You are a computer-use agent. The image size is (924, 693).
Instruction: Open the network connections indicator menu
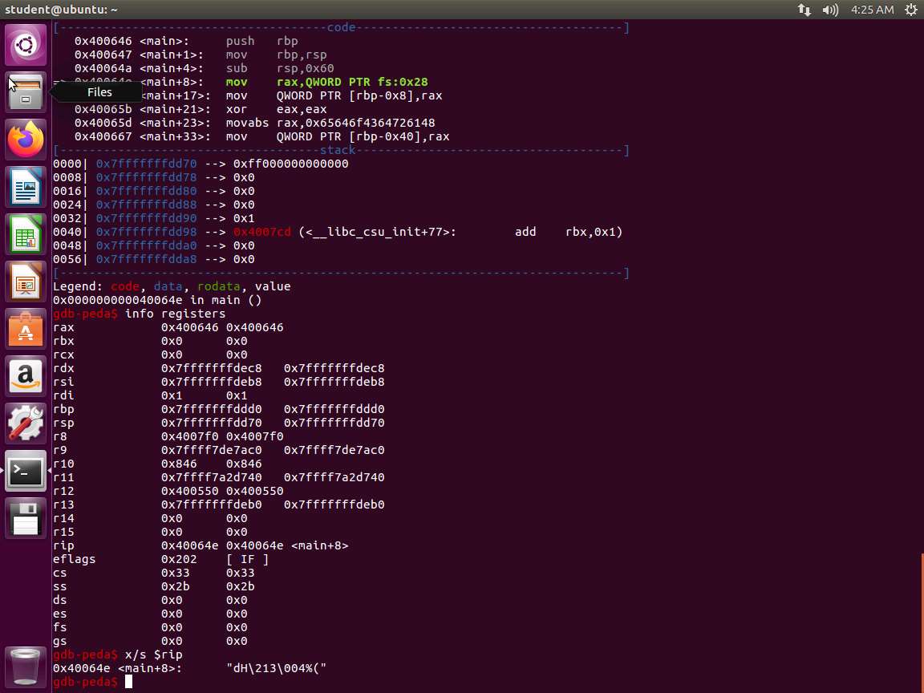click(804, 10)
